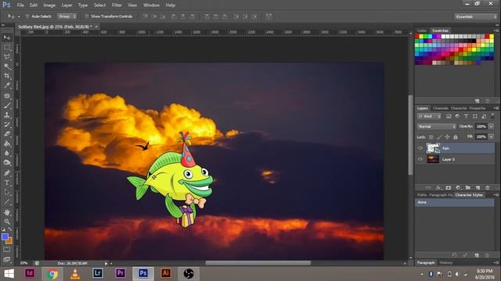Open Layers panel flyout menu
This screenshot has width=501, height=281.
496,108
